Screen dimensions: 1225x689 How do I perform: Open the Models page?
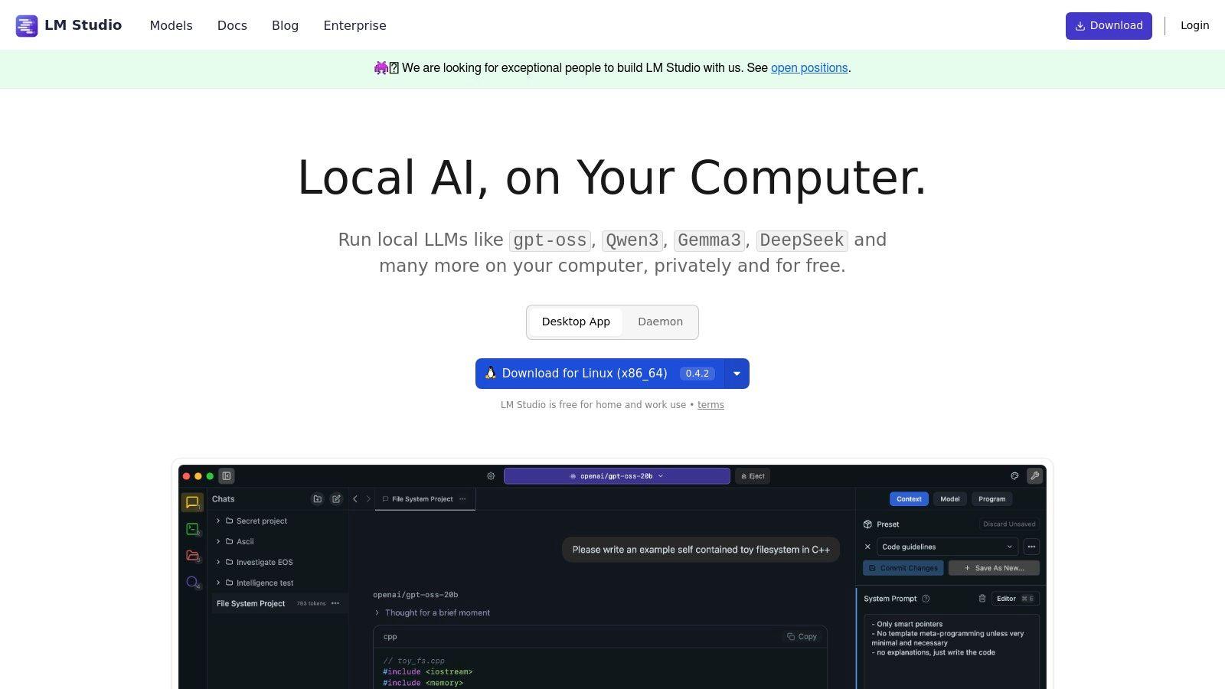171,25
